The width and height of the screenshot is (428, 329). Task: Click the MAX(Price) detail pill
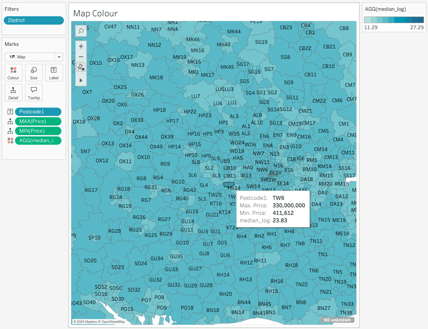point(38,121)
